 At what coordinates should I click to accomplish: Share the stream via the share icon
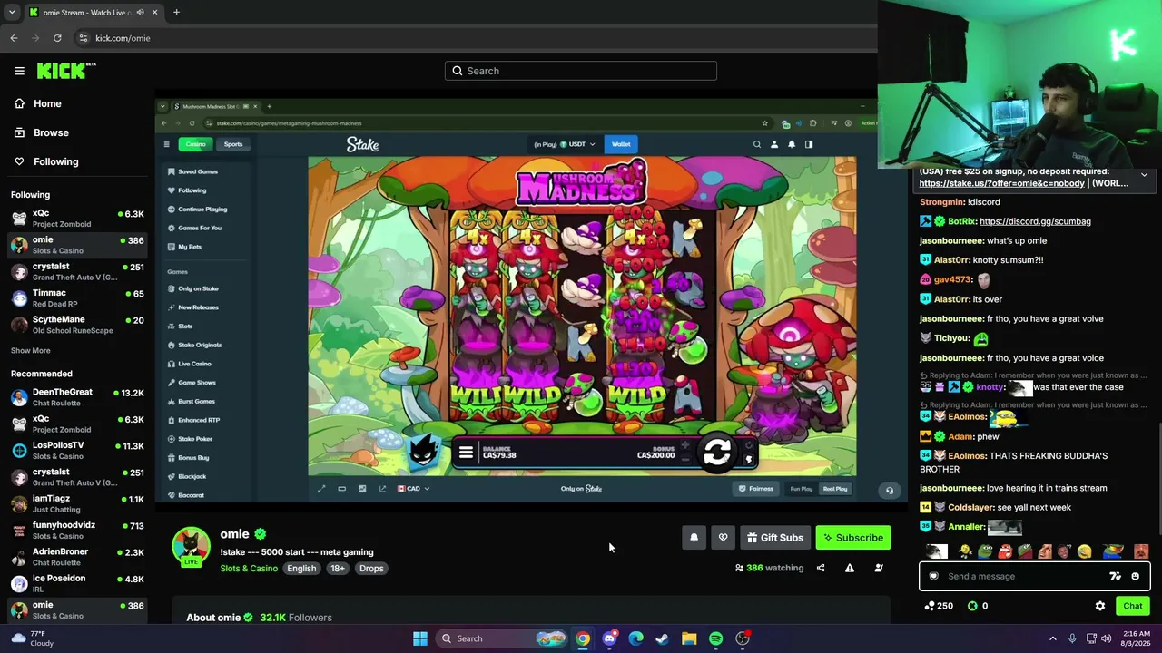pyautogui.click(x=821, y=568)
